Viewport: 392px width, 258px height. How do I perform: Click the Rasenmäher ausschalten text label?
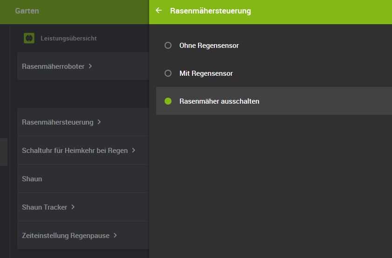219,101
